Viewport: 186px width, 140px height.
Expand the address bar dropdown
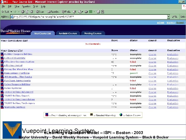168,17
